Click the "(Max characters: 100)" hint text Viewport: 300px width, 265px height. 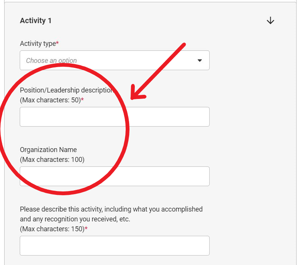pos(52,160)
